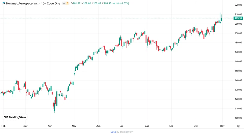This screenshot has width=244, height=135.
Task: Click the Jun label on time axis
Action: tap(98, 126)
